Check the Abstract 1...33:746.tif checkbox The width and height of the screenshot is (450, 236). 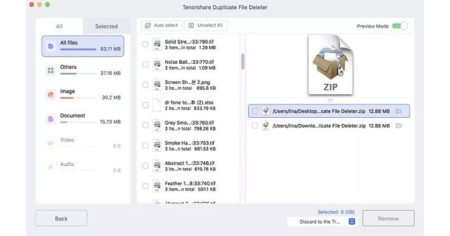pyautogui.click(x=146, y=166)
